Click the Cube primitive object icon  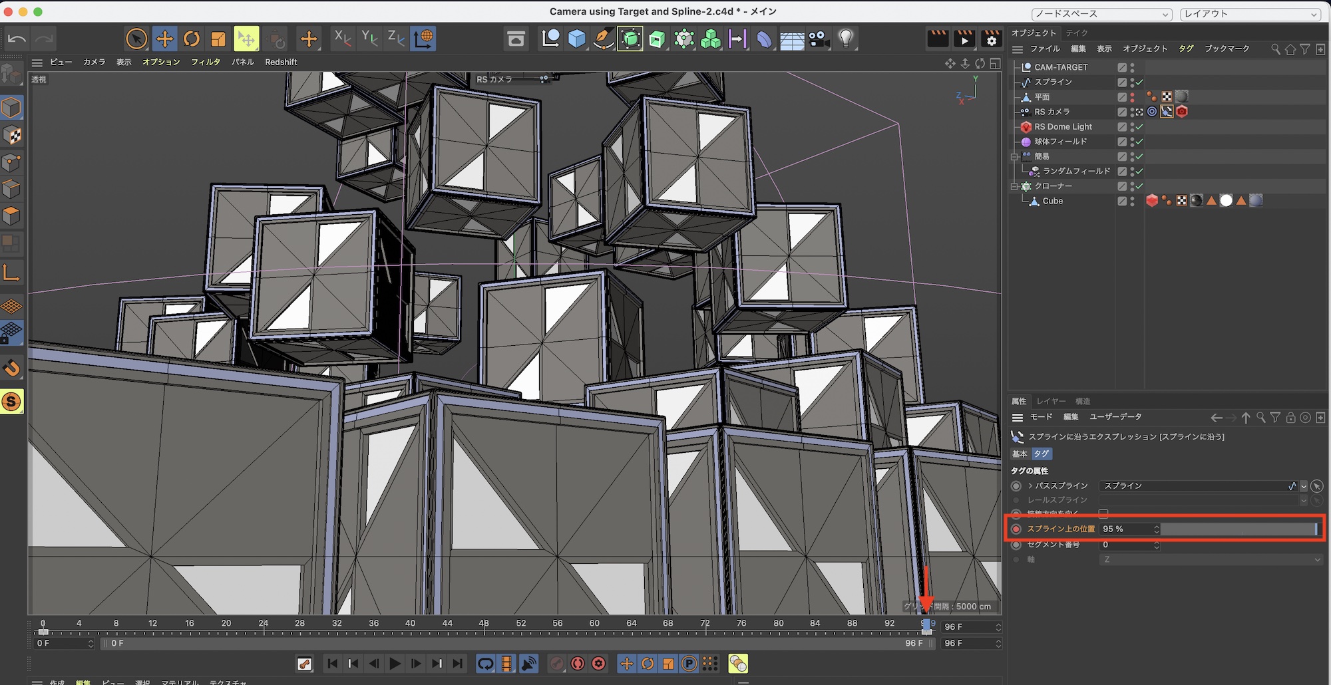(x=576, y=39)
